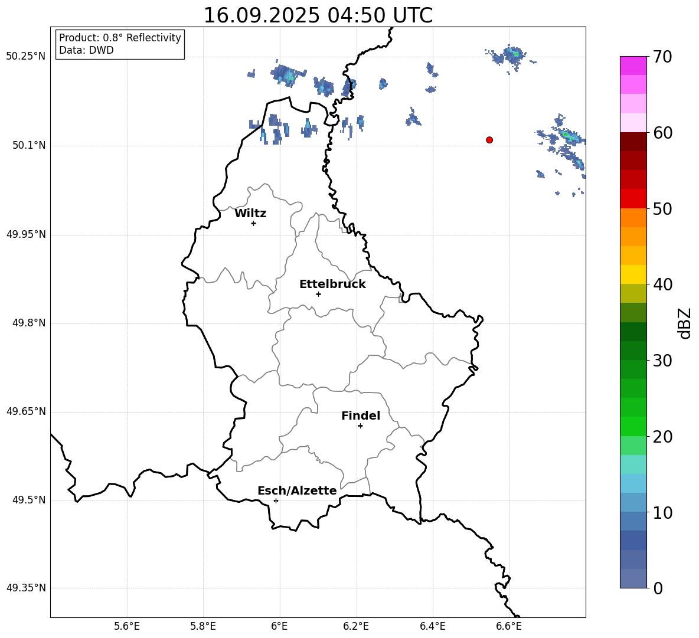
Task: Click the colorbar tick label 10
Action: (x=662, y=512)
